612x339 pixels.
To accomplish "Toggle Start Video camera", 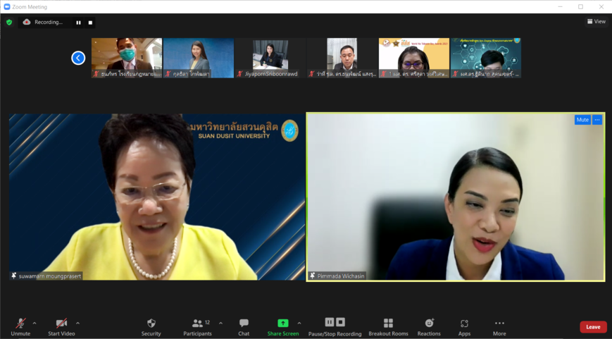I will tap(61, 326).
